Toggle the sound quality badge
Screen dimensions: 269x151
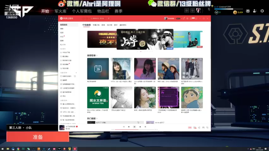click(190, 128)
